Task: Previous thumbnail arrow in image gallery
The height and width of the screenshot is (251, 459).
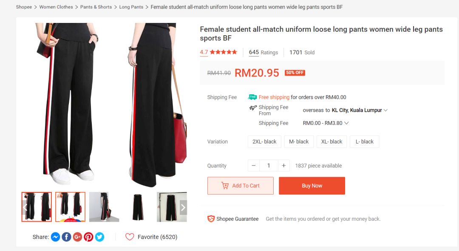Action: (x=25, y=207)
